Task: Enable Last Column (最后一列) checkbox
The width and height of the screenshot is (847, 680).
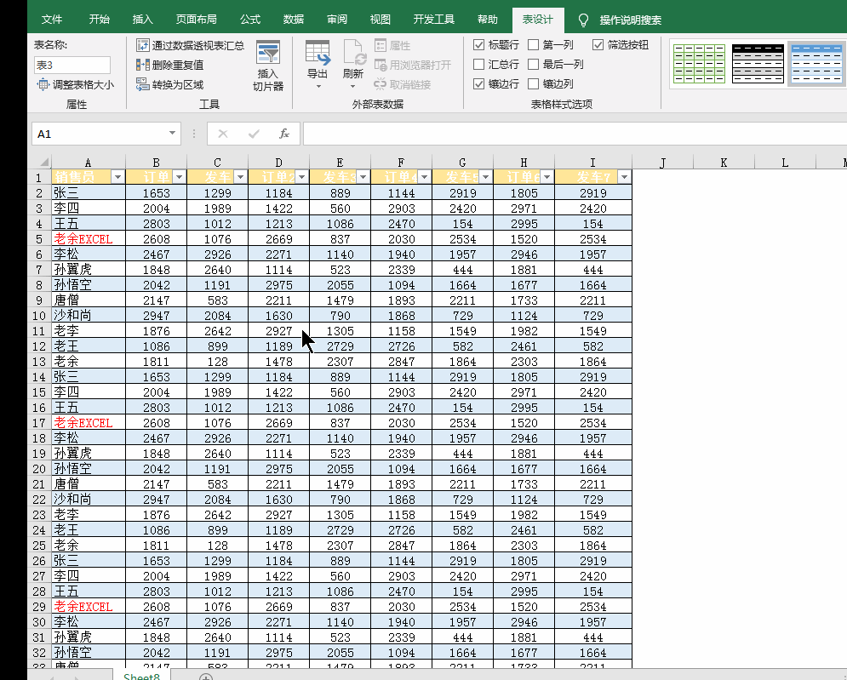Action: click(x=533, y=65)
